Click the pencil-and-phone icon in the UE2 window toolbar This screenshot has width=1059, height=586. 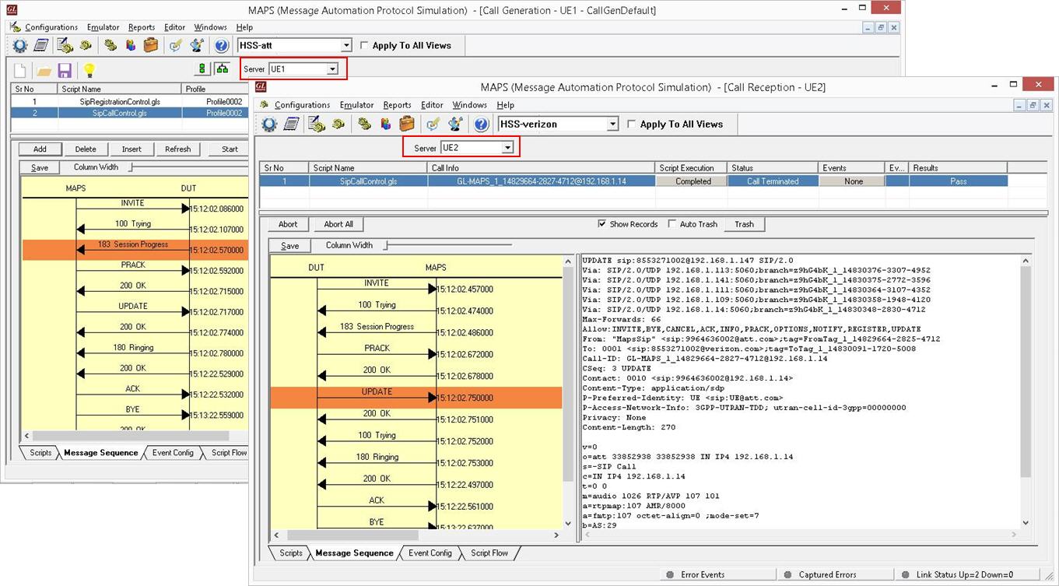click(x=316, y=124)
